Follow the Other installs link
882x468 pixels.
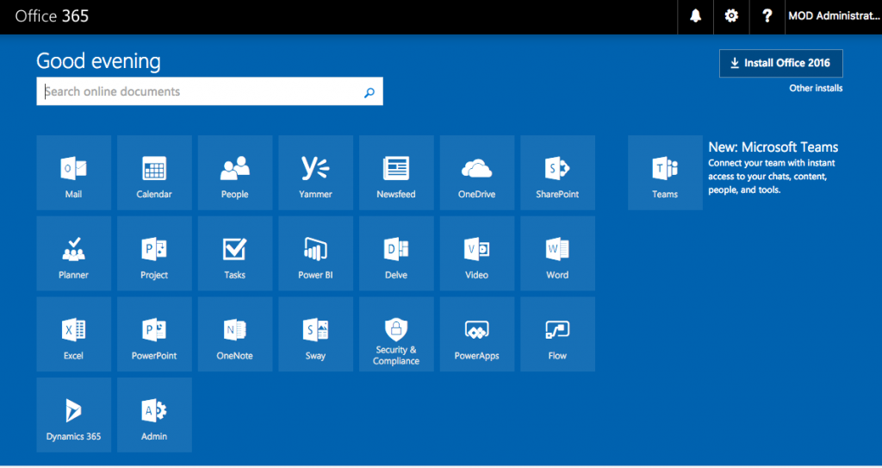(816, 88)
